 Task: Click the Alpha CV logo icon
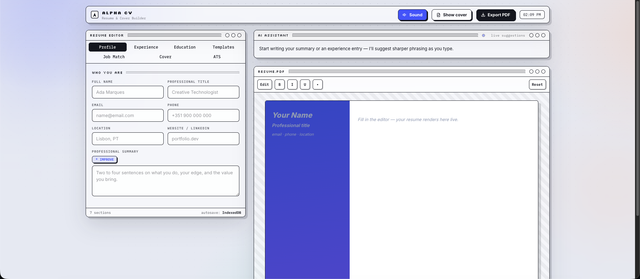pyautogui.click(x=95, y=15)
